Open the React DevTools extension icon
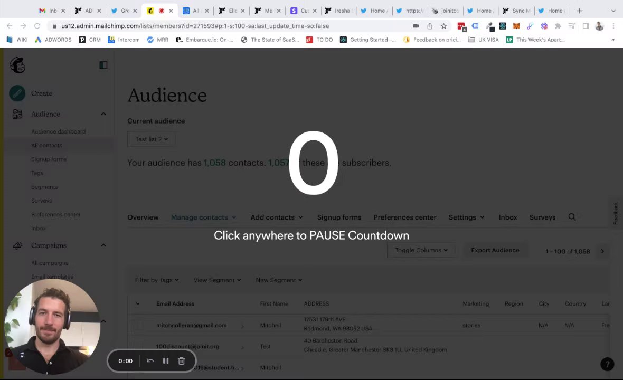The width and height of the screenshot is (623, 380). tap(503, 26)
